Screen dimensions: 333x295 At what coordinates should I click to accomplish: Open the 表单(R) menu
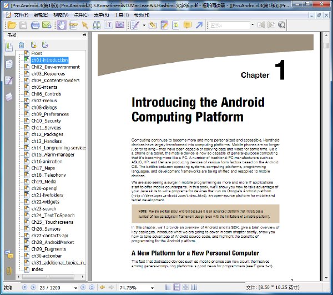click(x=102, y=15)
